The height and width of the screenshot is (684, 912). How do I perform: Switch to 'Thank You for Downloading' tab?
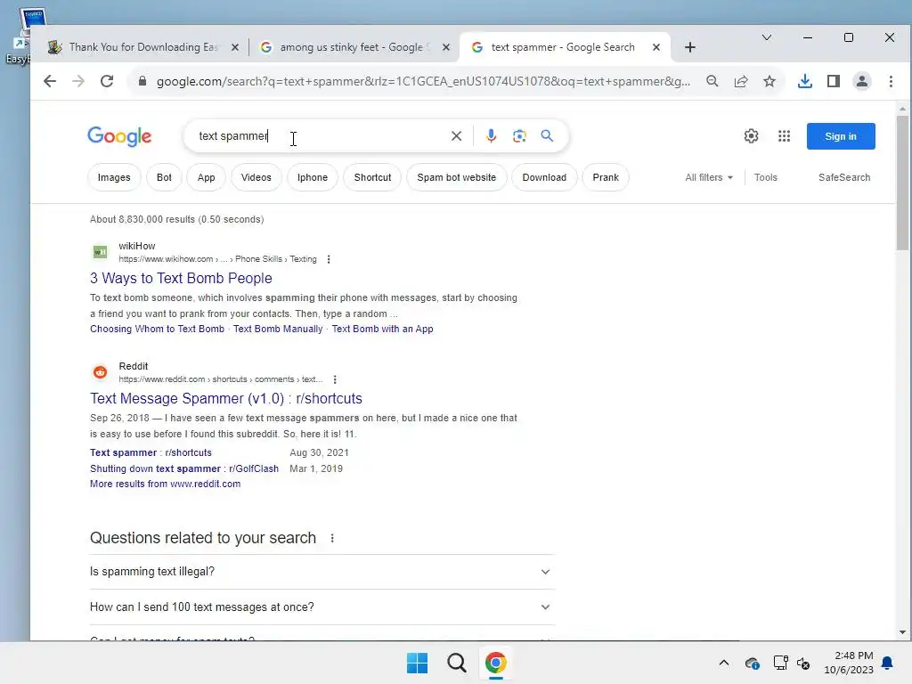143,47
